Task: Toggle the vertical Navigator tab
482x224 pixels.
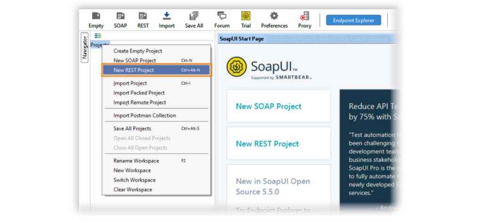Action: (85, 47)
